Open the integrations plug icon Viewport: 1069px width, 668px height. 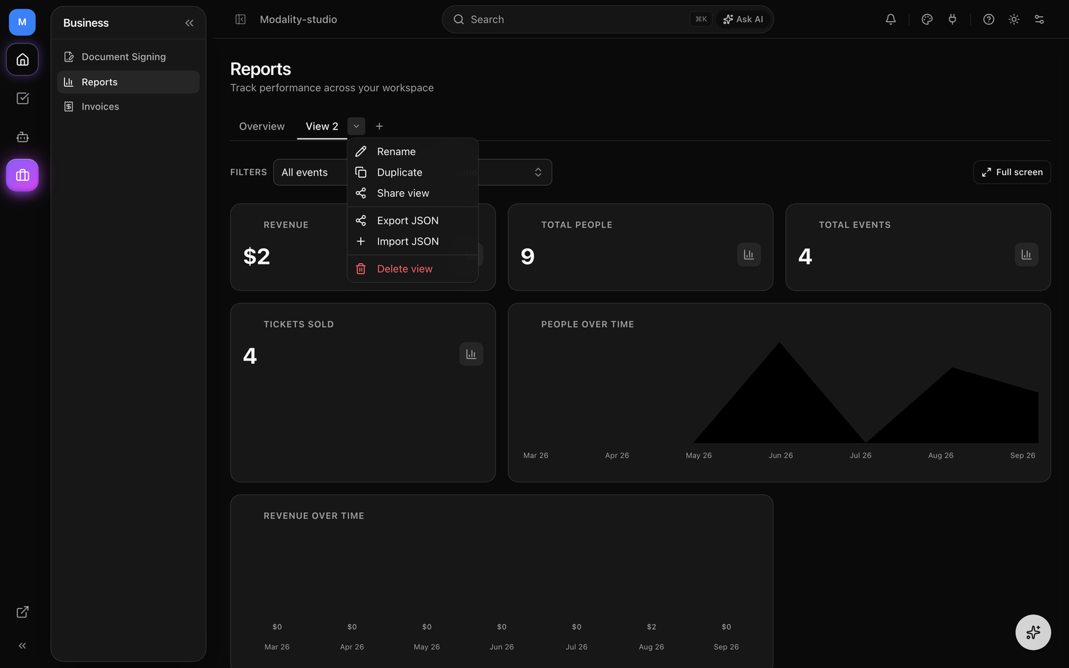[952, 19]
